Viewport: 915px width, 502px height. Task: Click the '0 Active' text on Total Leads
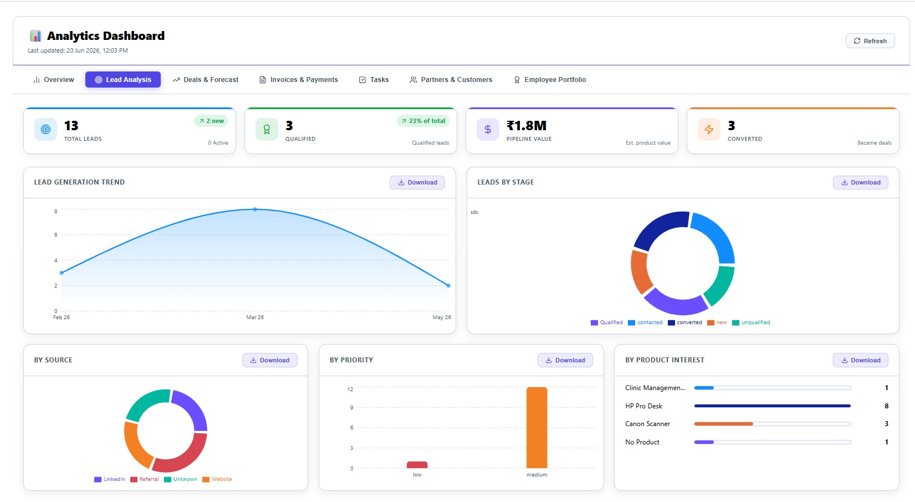point(218,143)
